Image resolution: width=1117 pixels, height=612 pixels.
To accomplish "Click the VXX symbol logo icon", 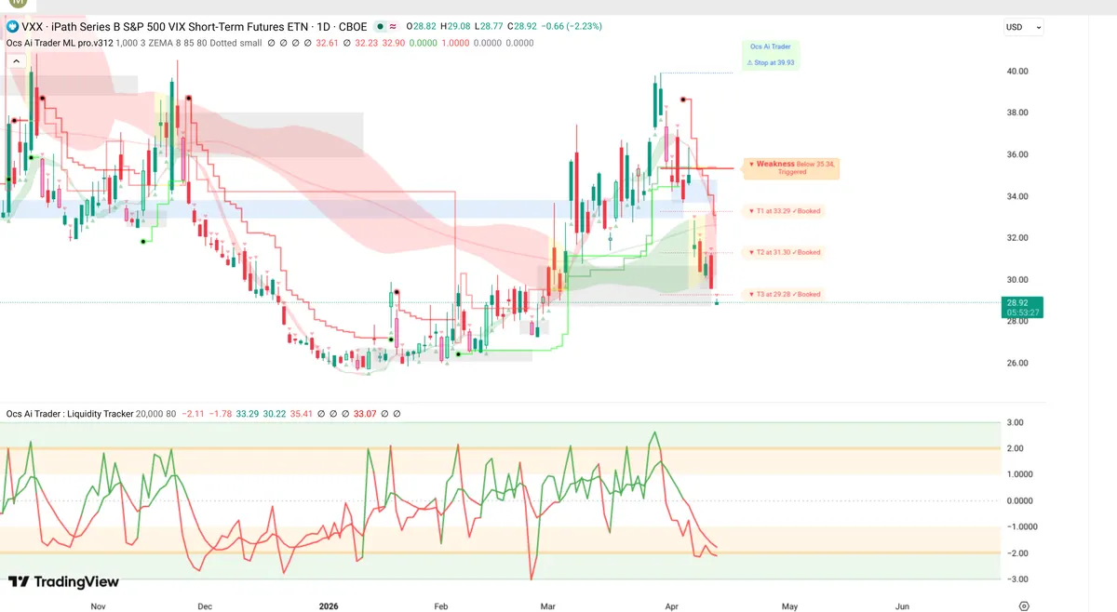I will click(x=12, y=28).
